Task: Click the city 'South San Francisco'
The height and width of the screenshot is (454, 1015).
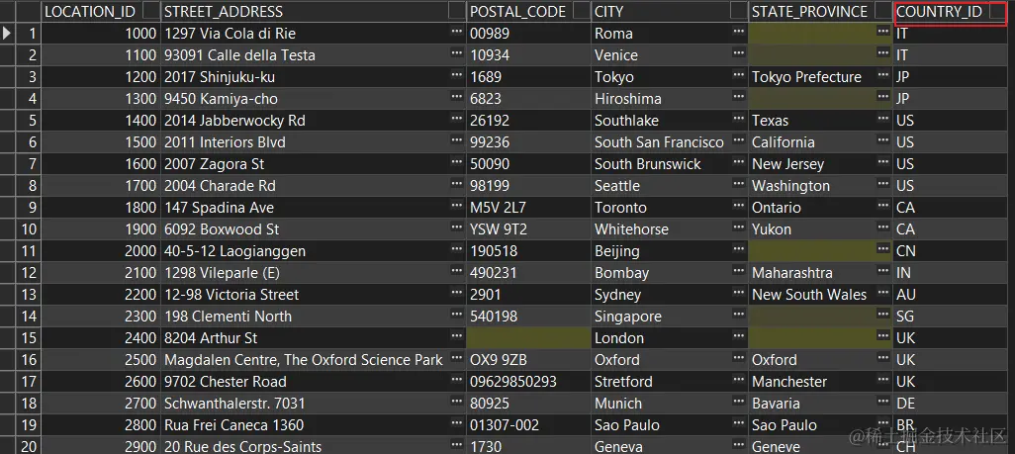Action: (659, 141)
